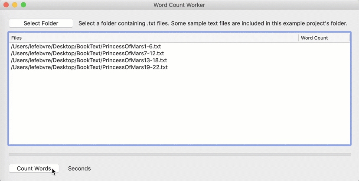This screenshot has height=181, width=359.
Task: Click Word Count cell for PrincessOfMars1-6.txt
Action: 324,46
